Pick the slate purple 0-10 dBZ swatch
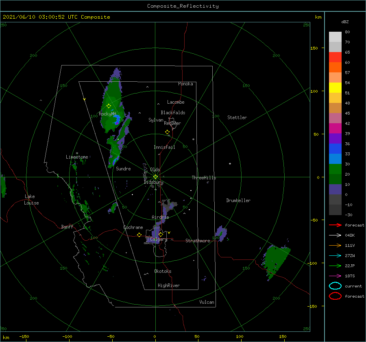 click(335, 190)
